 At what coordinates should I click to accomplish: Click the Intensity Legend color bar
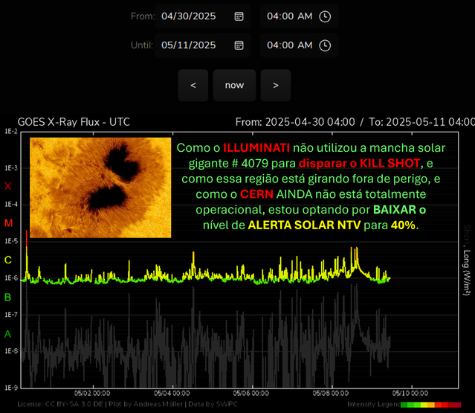point(431,405)
